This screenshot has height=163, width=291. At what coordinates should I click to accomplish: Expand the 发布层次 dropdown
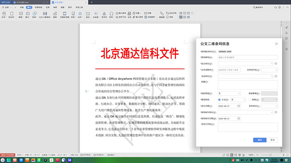[x=269, y=106]
